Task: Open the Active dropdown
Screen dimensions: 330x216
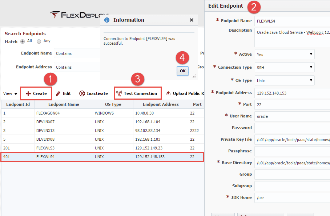Action: [285, 54]
